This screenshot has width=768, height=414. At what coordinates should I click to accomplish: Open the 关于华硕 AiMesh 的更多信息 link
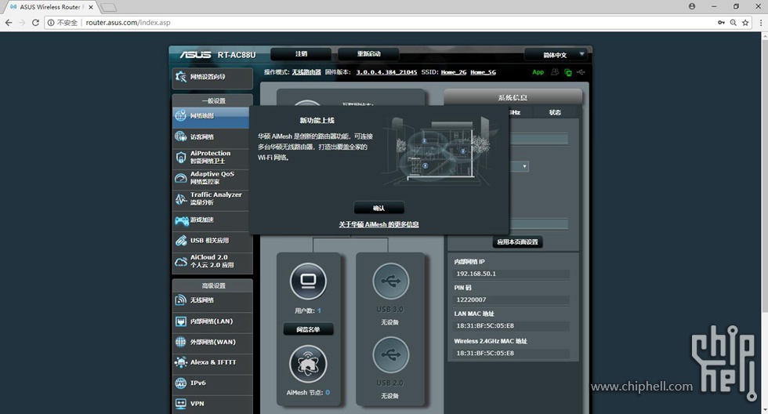click(x=379, y=224)
